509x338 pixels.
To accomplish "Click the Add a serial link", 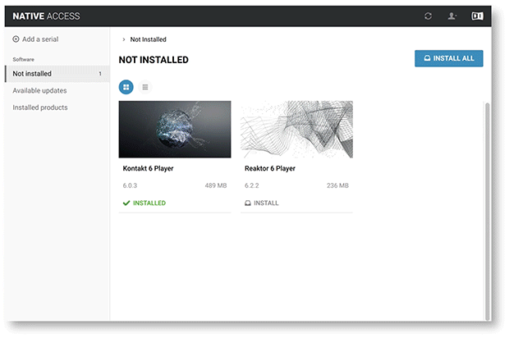I will (40, 39).
